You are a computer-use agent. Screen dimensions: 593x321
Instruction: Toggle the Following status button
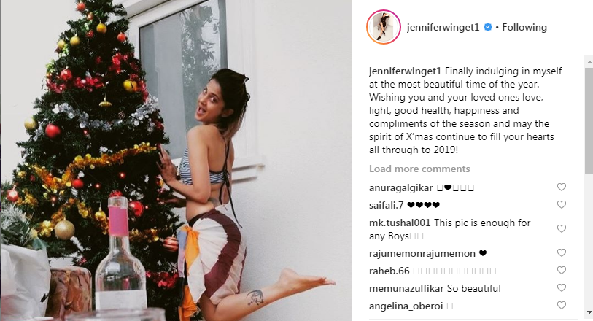[x=524, y=27]
